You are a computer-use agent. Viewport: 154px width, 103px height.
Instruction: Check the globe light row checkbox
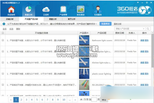coord(3,51)
